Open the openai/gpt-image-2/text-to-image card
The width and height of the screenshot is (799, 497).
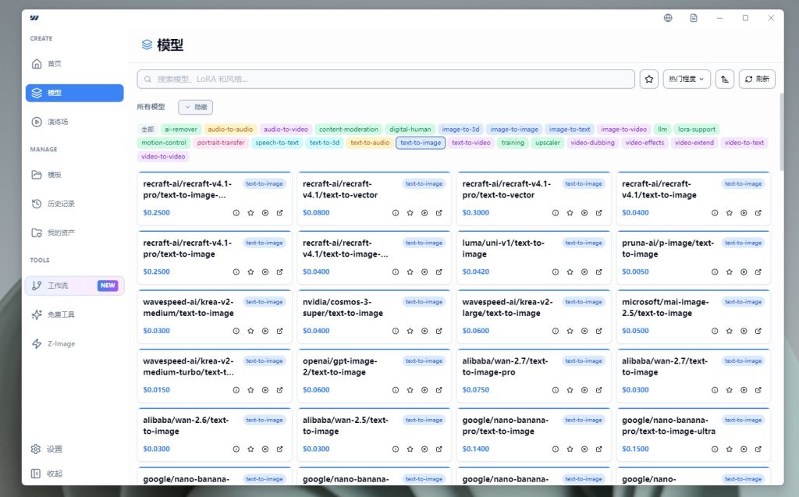tap(374, 376)
